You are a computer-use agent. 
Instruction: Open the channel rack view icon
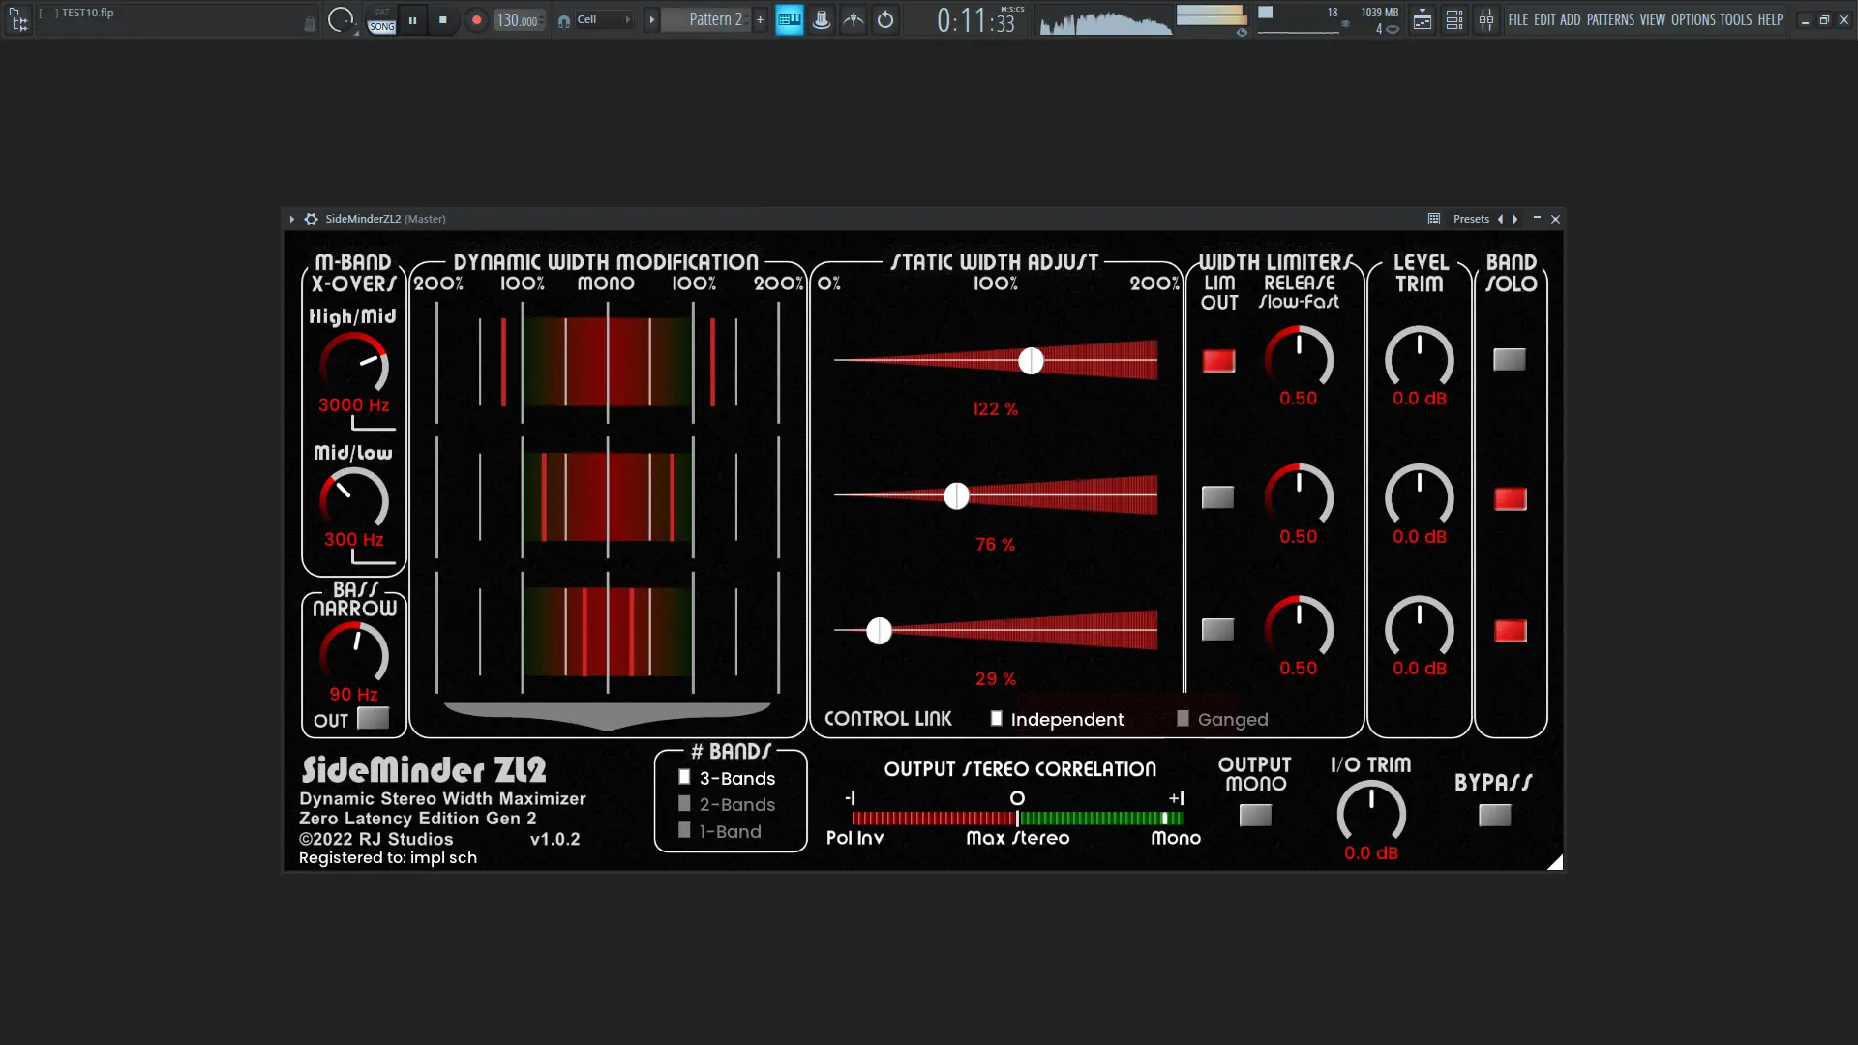1453,19
